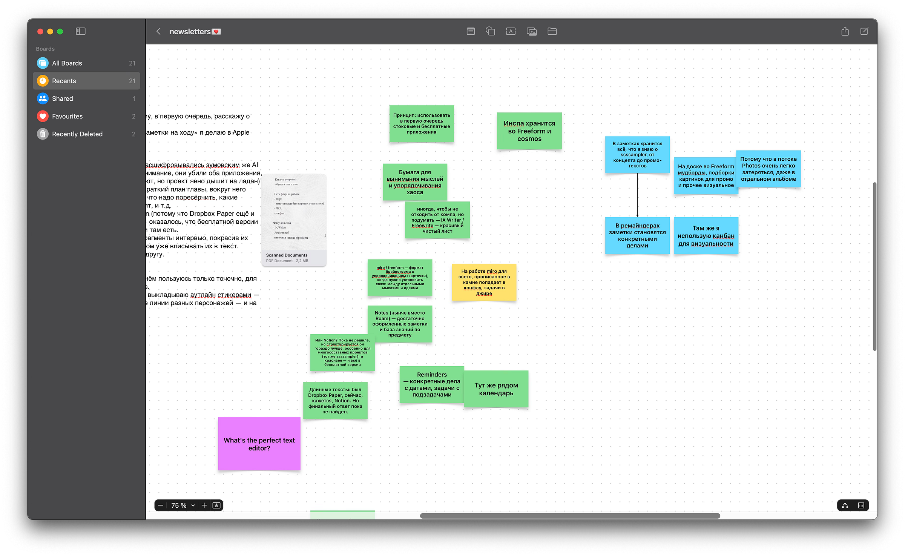The image size is (905, 556).
Task: Go back using the chevron arrow
Action: click(x=159, y=31)
